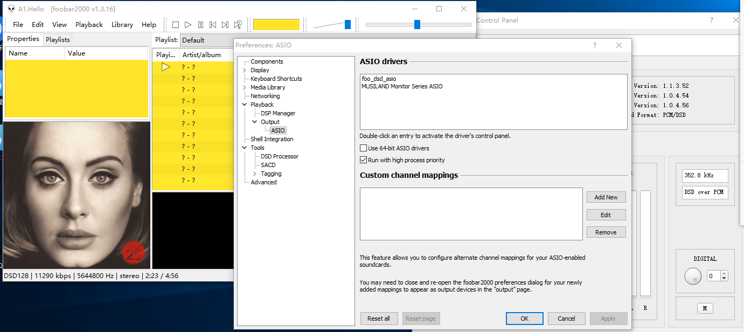Click the Random playback toolbar icon
744x332 pixels.
pyautogui.click(x=238, y=25)
